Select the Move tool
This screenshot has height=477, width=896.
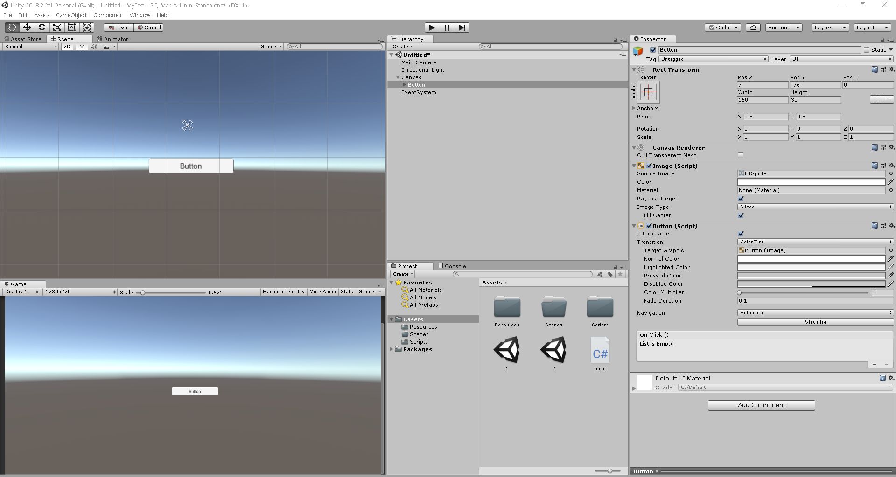click(x=27, y=28)
